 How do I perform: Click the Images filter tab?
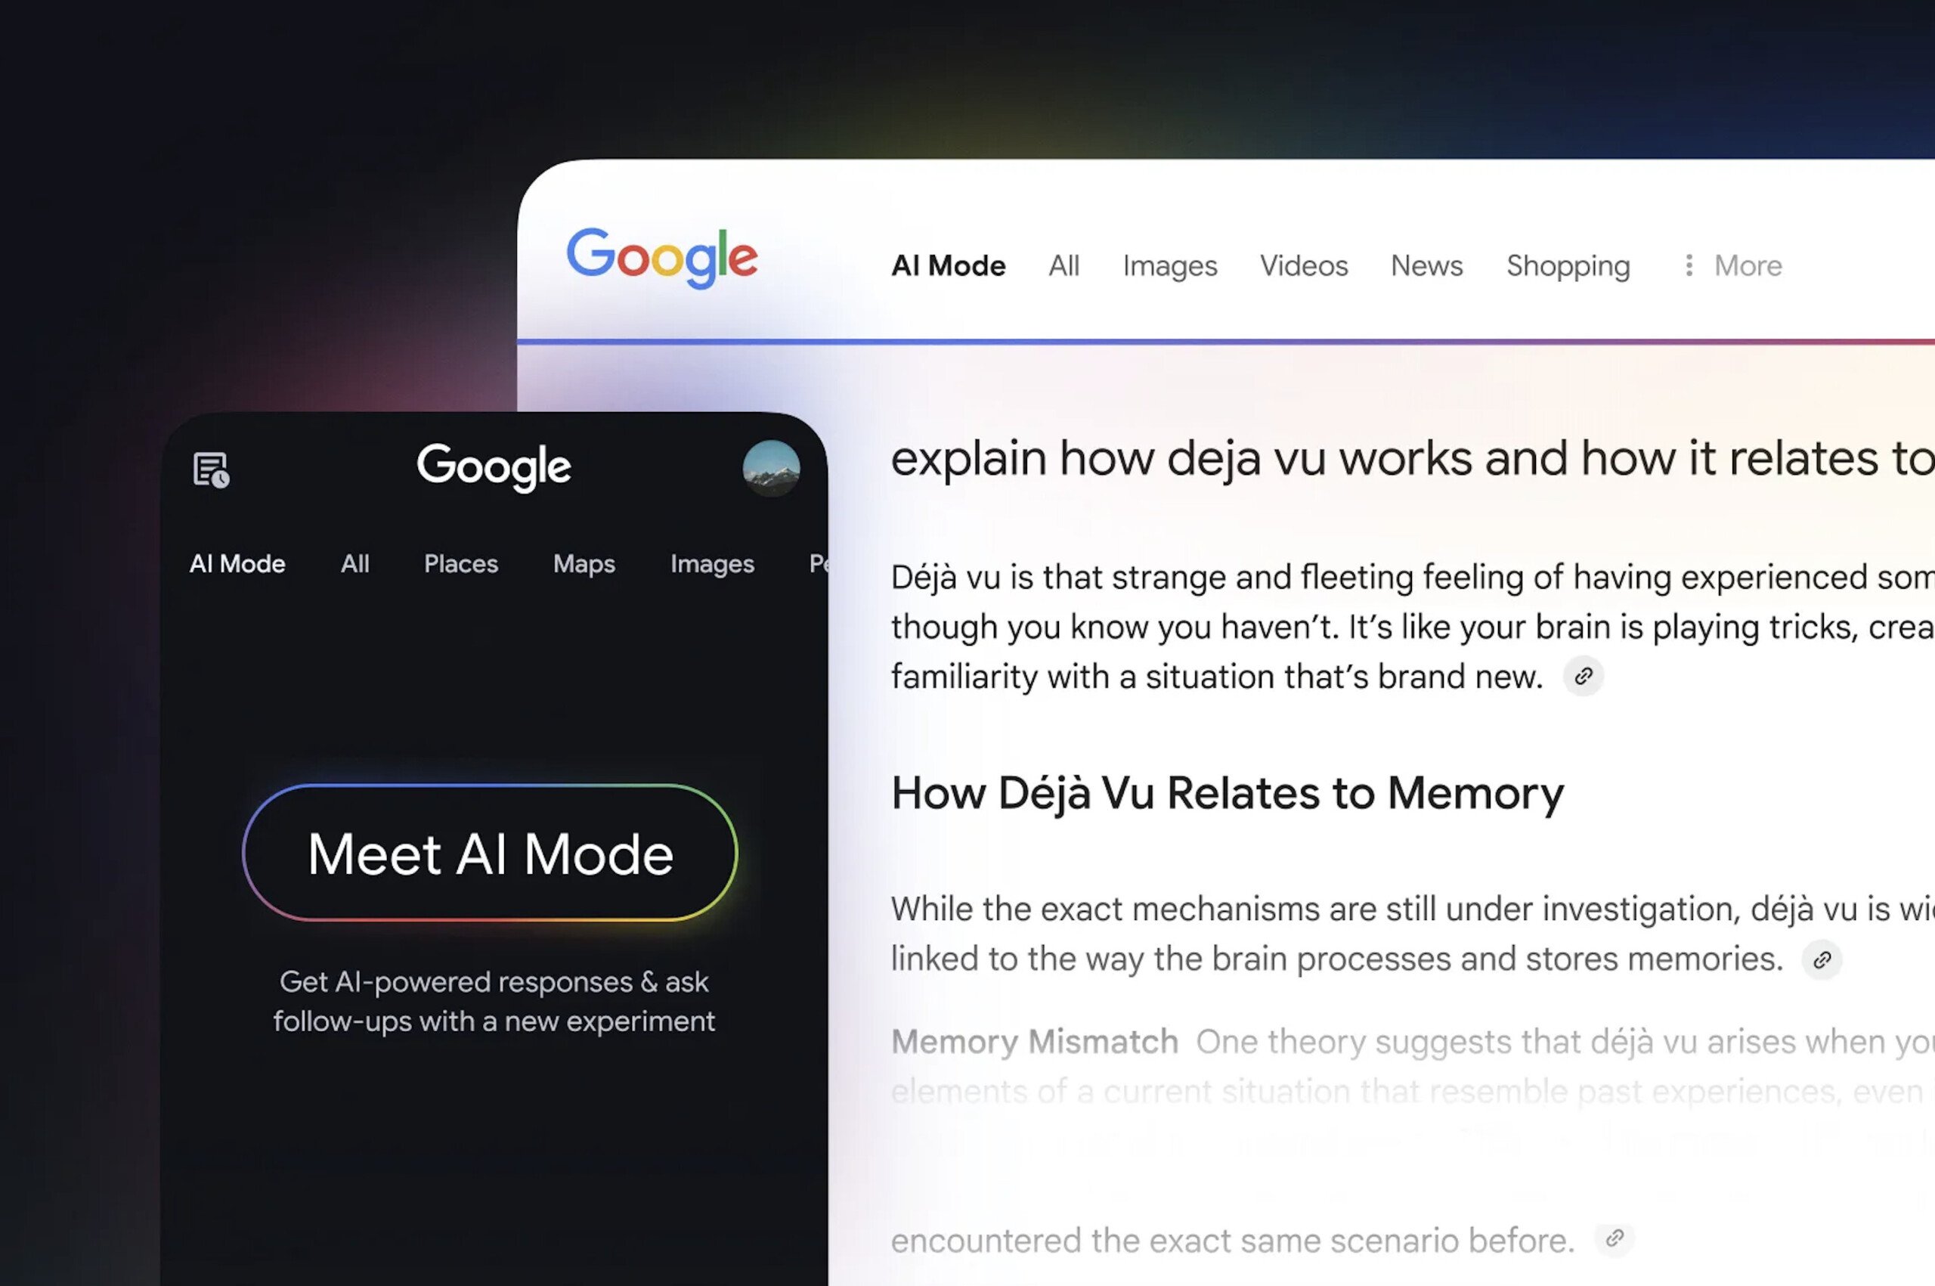click(1169, 265)
